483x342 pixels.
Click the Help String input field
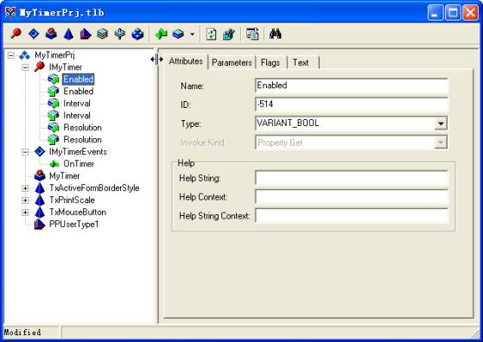click(x=352, y=178)
